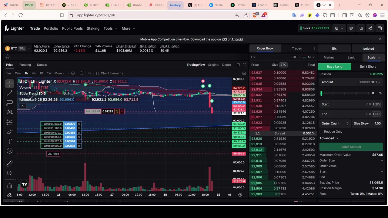The image size is (388, 218).
Task: Expand chart to fullscreen
Action: click(244, 65)
